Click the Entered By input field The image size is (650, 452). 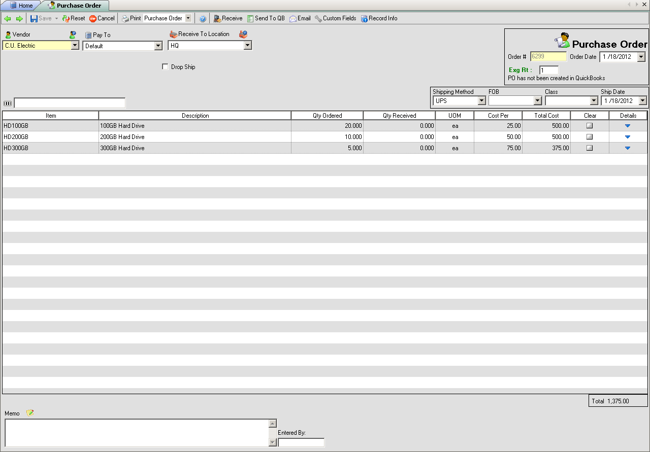click(x=301, y=442)
